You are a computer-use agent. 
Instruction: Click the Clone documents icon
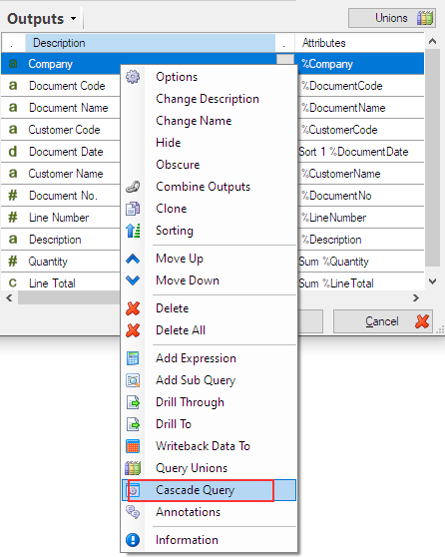tap(133, 209)
